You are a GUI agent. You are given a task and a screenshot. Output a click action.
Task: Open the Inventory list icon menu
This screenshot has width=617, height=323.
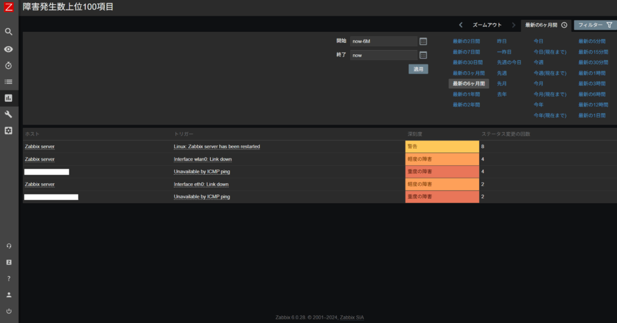click(x=8, y=81)
